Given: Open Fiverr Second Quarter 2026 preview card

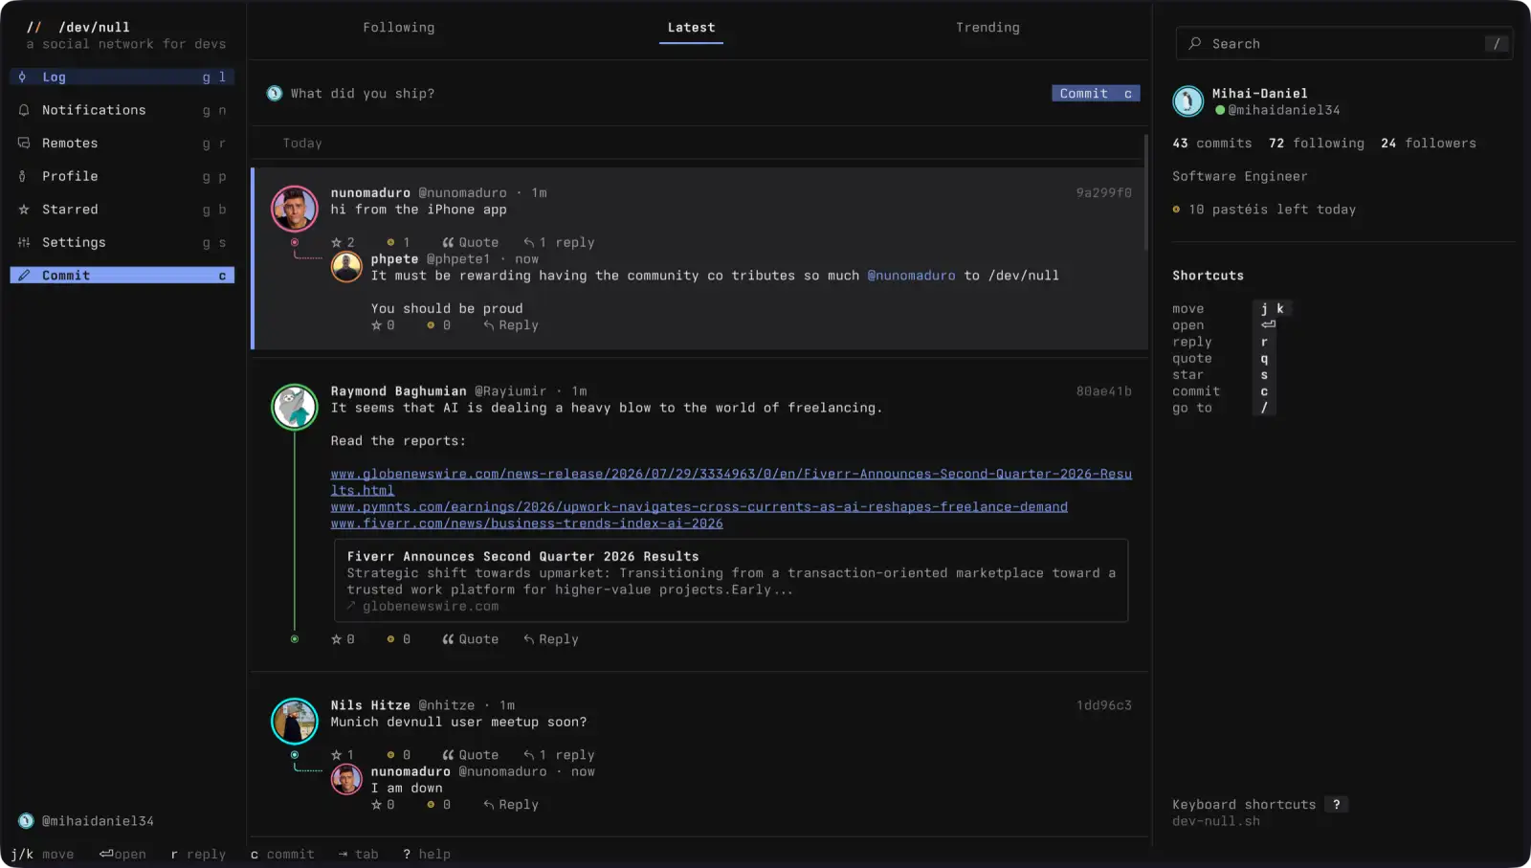Looking at the screenshot, I should pos(731,581).
